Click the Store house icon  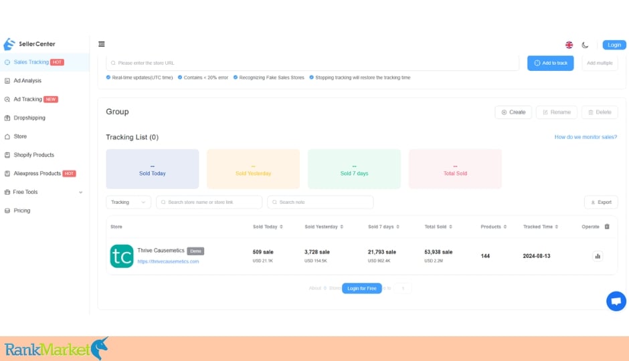pyautogui.click(x=7, y=136)
